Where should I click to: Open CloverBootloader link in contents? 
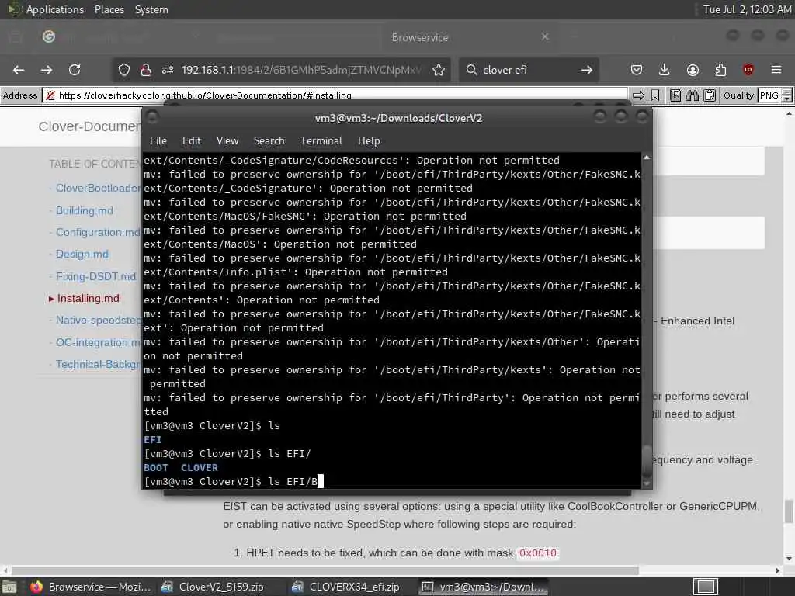[x=99, y=188]
